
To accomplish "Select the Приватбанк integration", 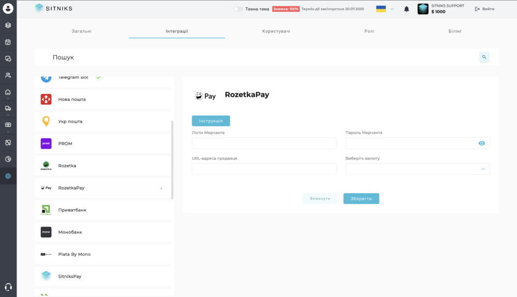I will (x=102, y=210).
